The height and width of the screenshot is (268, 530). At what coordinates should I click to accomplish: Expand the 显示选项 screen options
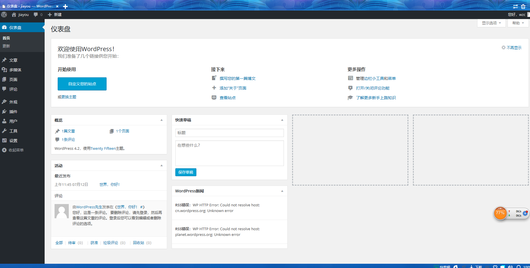click(491, 23)
